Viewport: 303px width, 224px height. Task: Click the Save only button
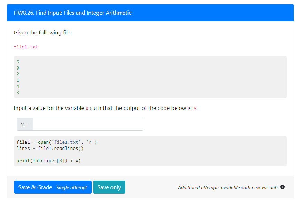click(x=109, y=187)
